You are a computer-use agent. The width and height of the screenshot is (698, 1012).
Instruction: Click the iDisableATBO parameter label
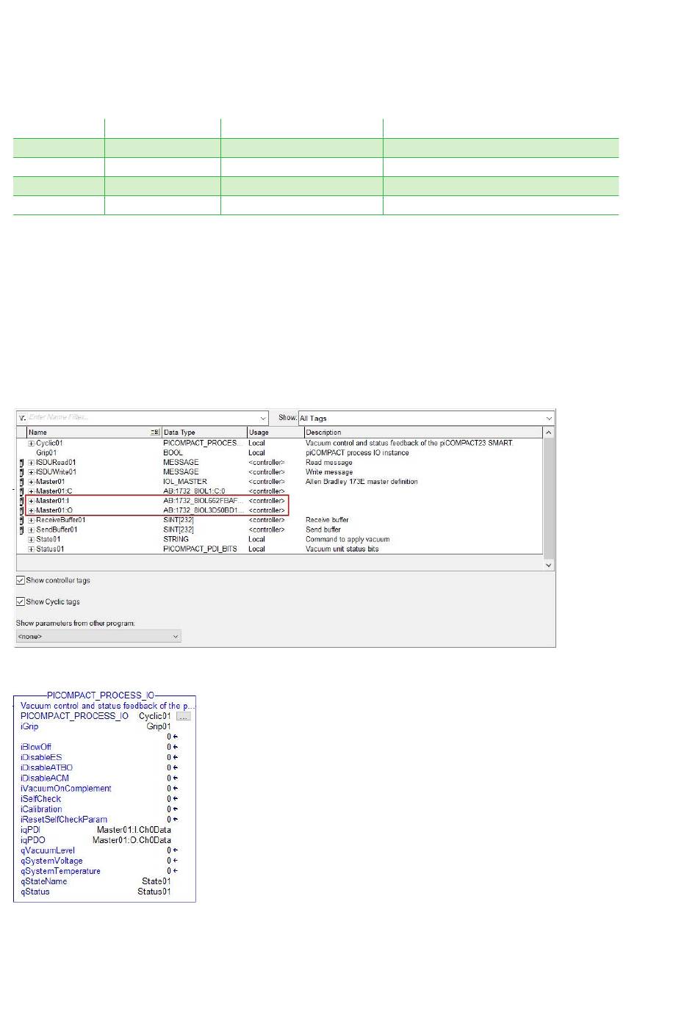click(x=46, y=767)
